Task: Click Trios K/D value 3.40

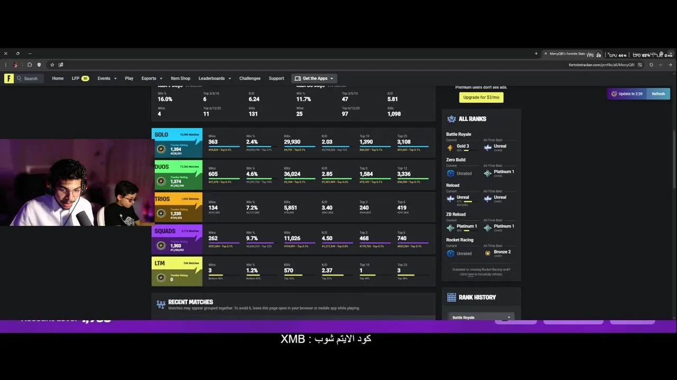Action: point(327,207)
